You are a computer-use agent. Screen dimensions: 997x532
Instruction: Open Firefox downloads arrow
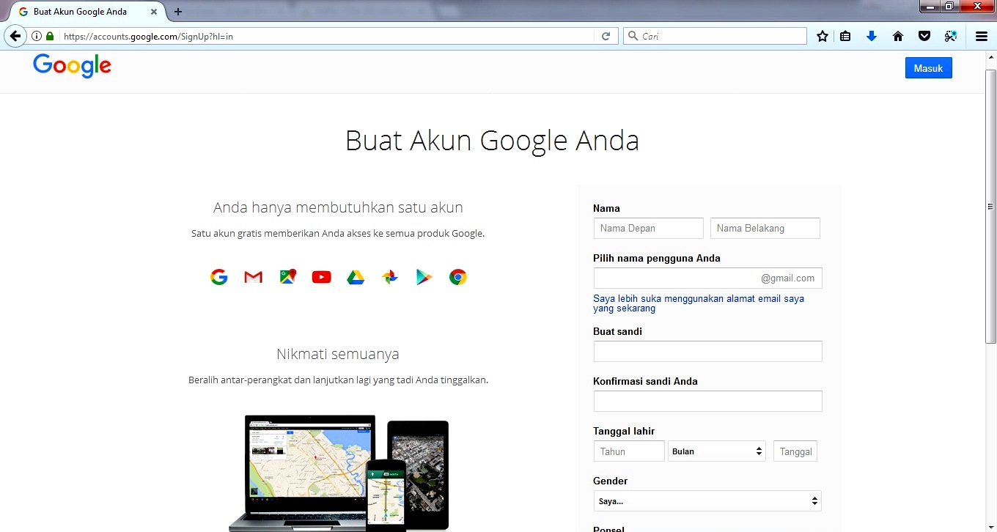pos(872,35)
